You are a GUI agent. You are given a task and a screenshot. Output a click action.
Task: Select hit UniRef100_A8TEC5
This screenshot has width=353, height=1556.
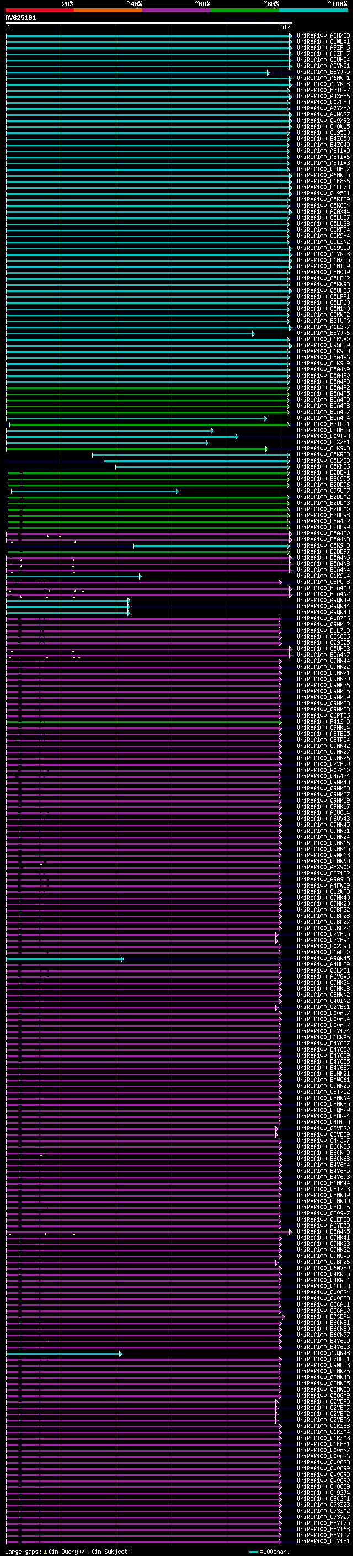tap(323, 734)
